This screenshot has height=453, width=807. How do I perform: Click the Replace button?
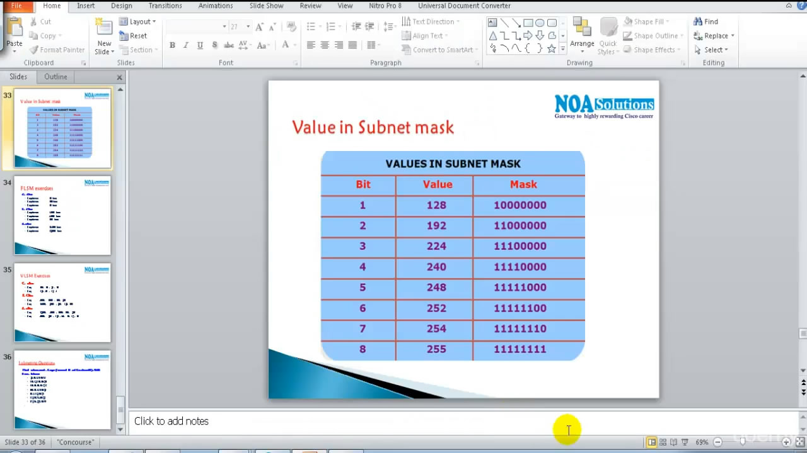click(714, 36)
